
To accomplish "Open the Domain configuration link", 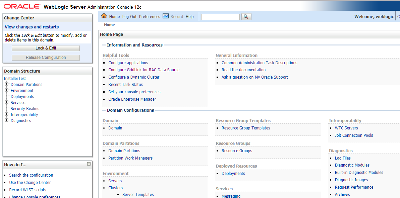I will click(115, 128).
